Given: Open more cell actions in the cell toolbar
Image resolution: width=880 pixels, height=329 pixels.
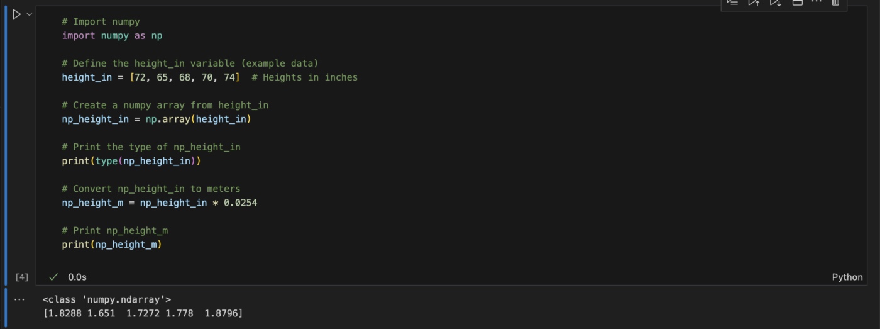Looking at the screenshot, I should (817, 3).
